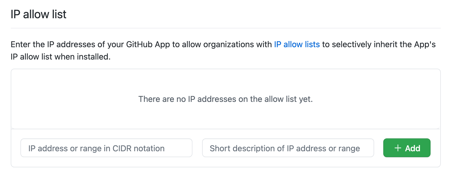Screen dimensions: 451x177
Task: Select the description of IP address text box
Action: 288,148
